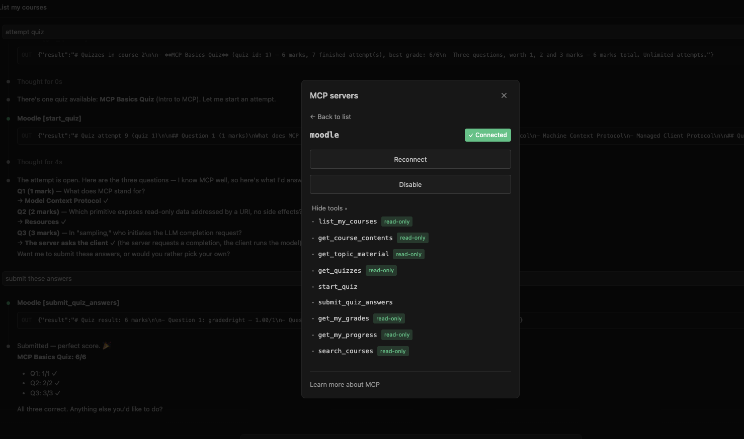The width and height of the screenshot is (744, 439).
Task: Click read-only badge next to get_quizzes
Action: (381, 270)
